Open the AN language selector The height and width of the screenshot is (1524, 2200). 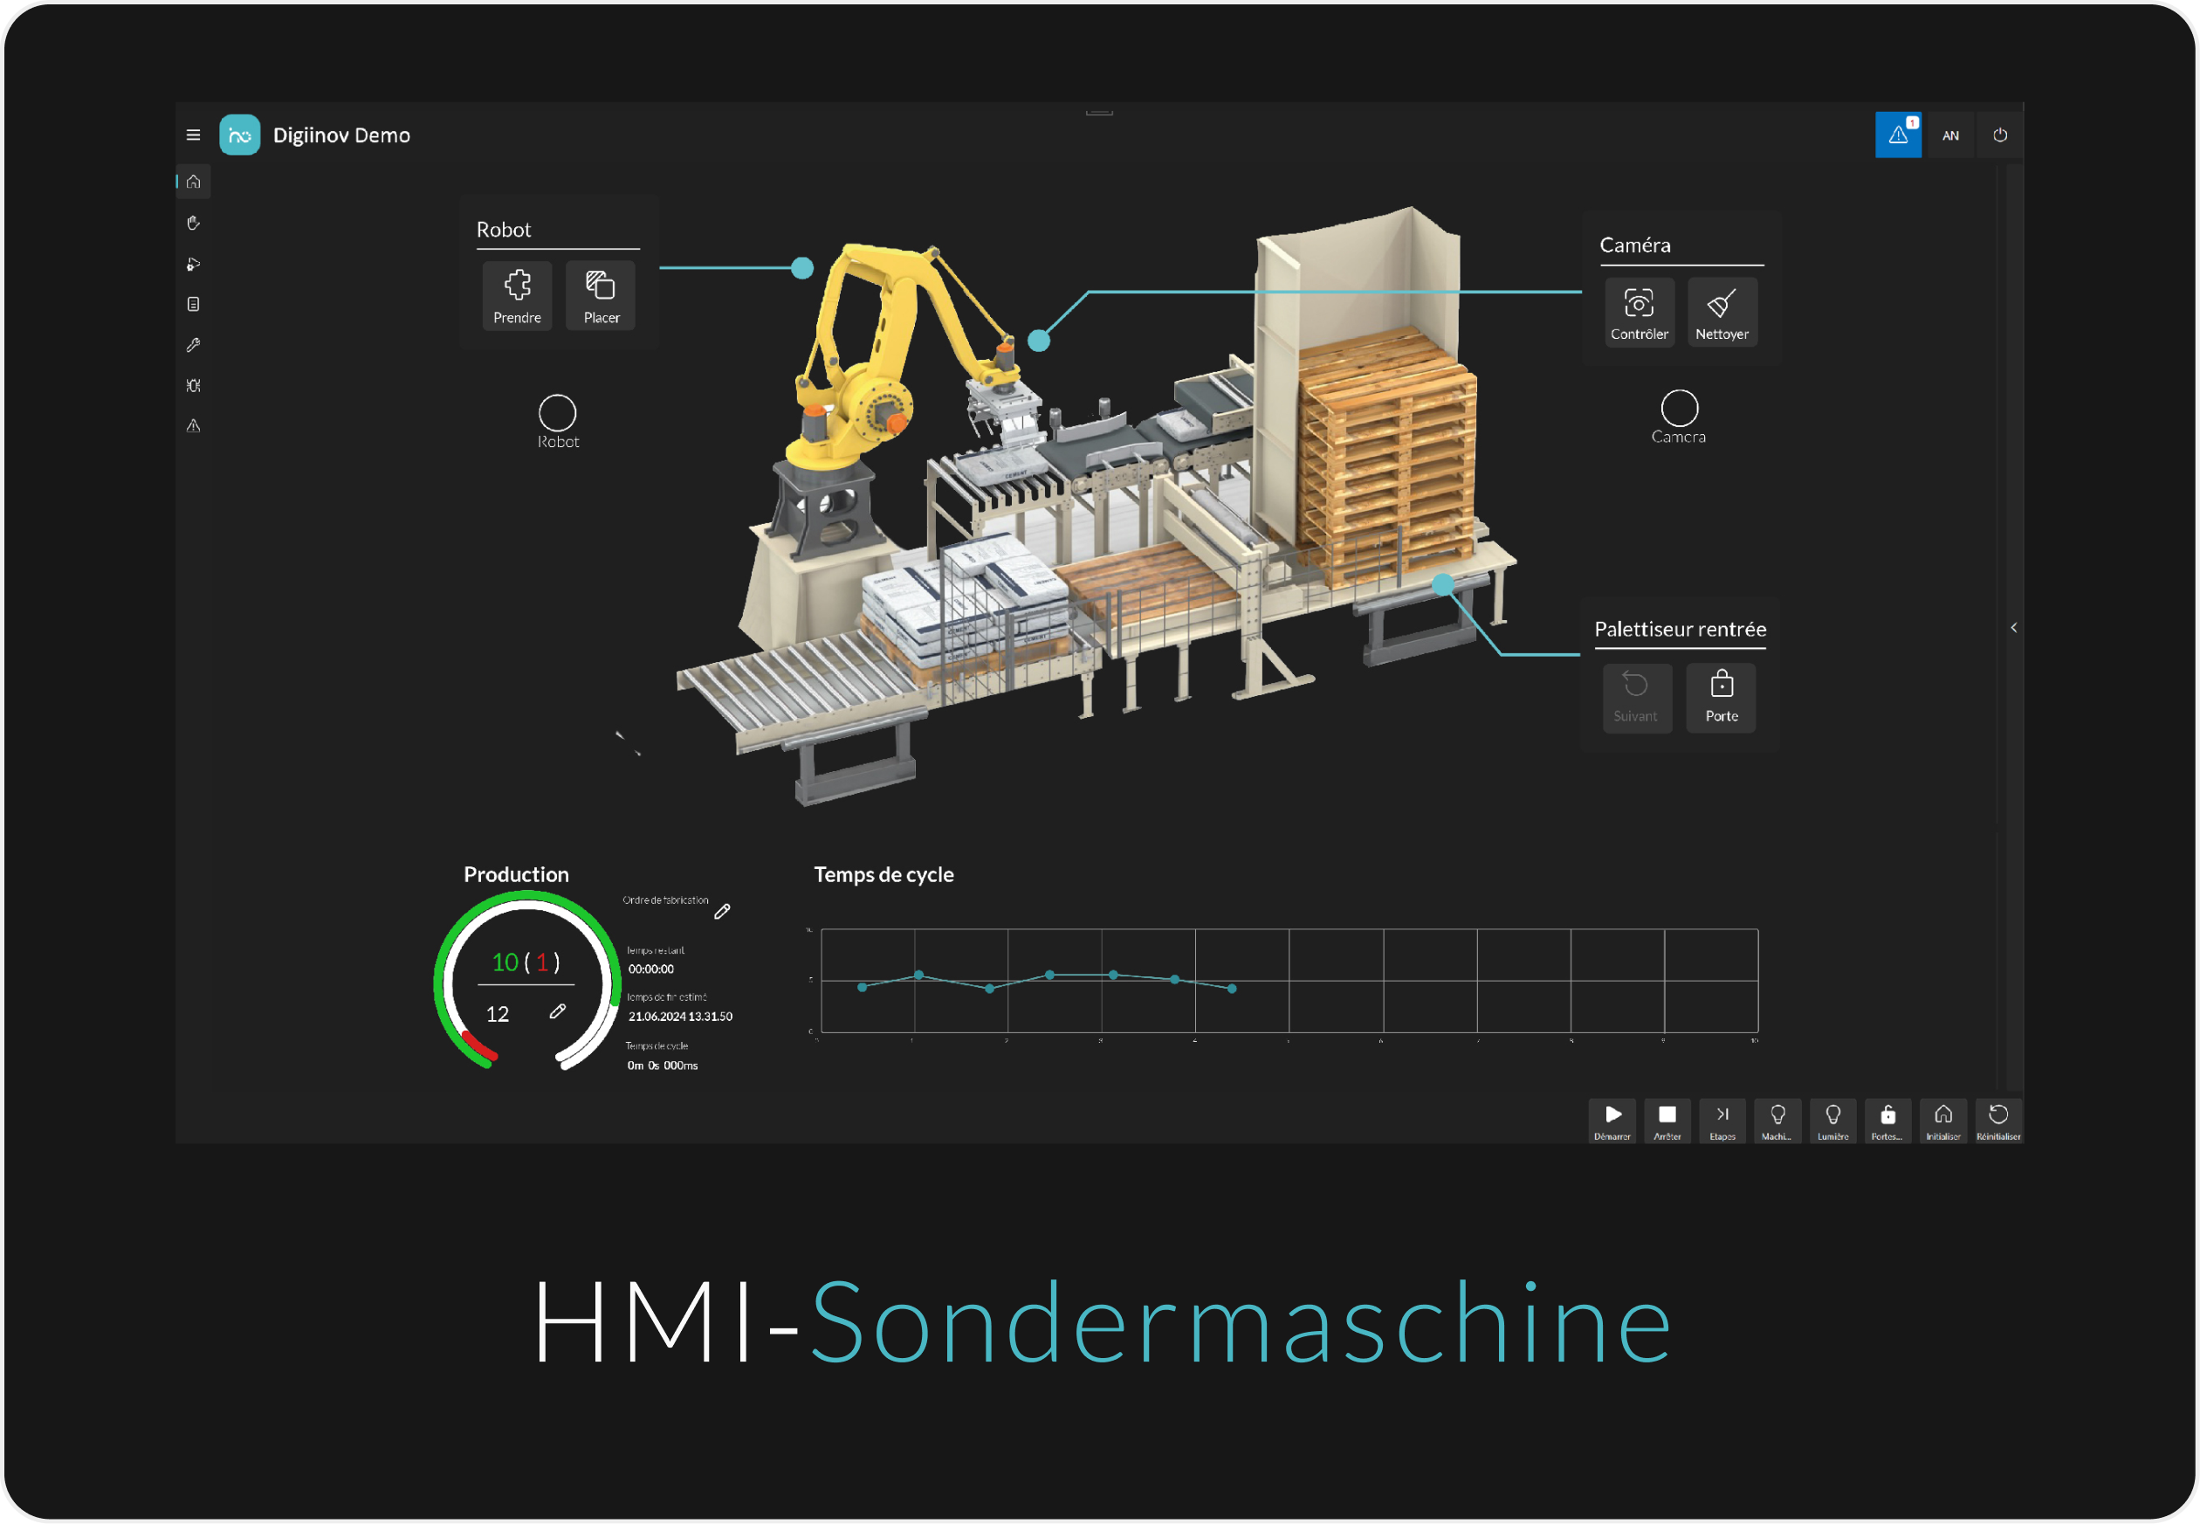tap(1951, 134)
